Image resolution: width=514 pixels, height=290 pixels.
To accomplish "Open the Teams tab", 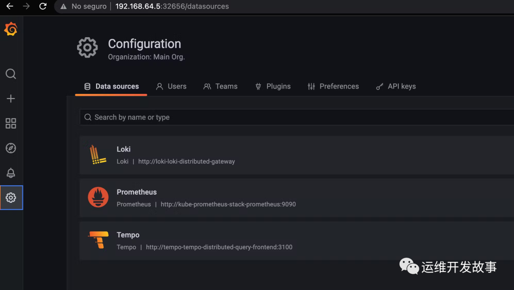I will click(x=220, y=86).
